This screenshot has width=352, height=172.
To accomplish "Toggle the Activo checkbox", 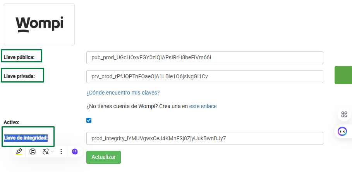I will [x=89, y=120].
